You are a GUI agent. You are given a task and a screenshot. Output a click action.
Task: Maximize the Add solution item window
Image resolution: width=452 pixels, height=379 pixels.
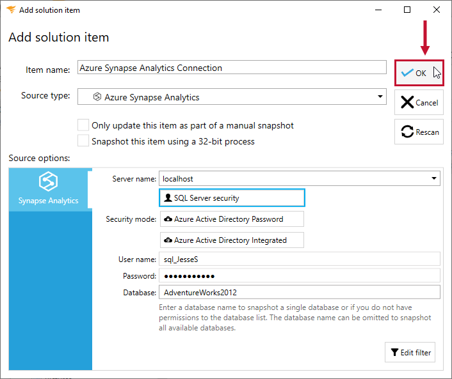[407, 10]
